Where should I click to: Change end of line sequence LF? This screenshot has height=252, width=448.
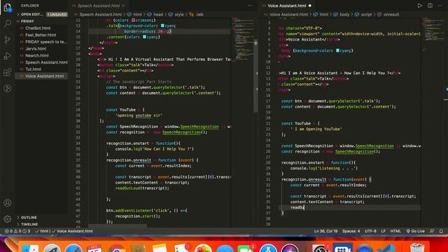pos(383,231)
